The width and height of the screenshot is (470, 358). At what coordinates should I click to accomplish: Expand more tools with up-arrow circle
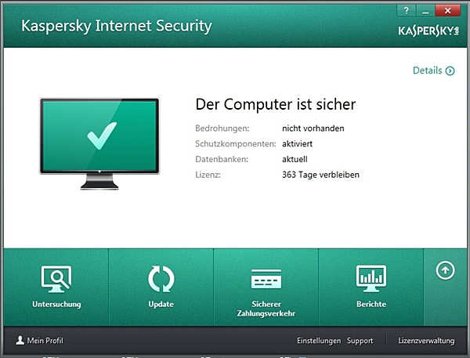[445, 270]
